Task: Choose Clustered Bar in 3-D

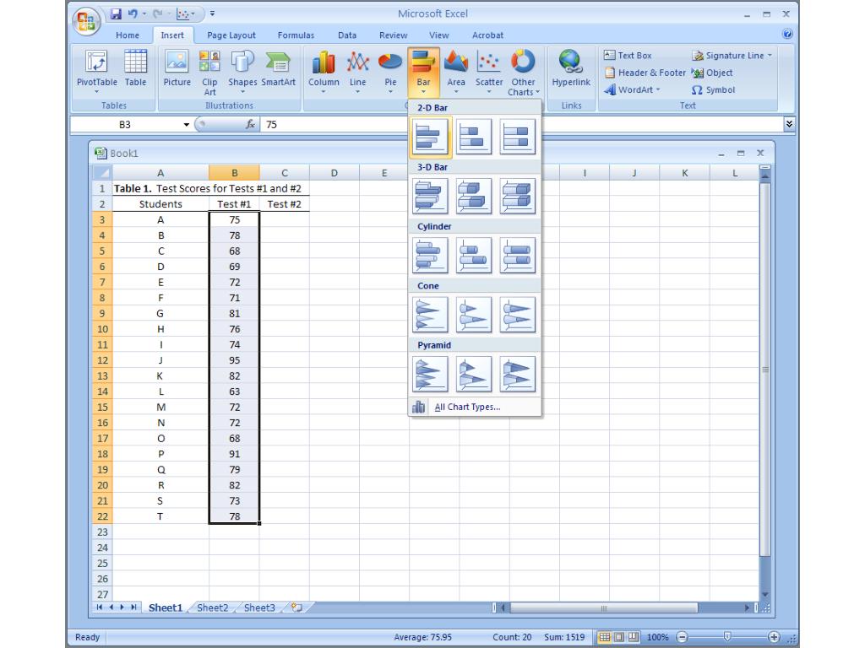Action: coord(430,196)
